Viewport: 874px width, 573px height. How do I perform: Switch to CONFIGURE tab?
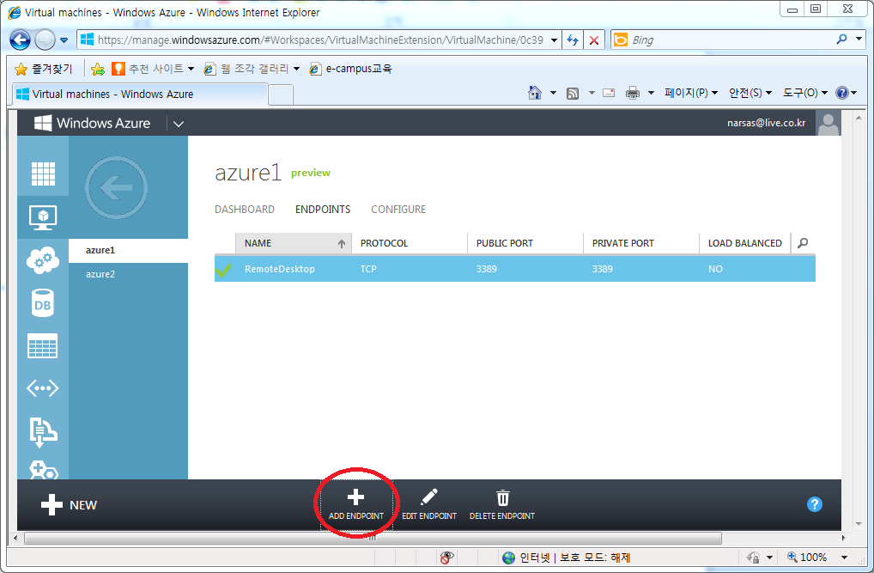coord(398,210)
